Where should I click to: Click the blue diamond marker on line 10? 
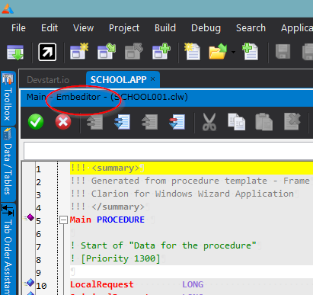pyautogui.click(x=30, y=283)
